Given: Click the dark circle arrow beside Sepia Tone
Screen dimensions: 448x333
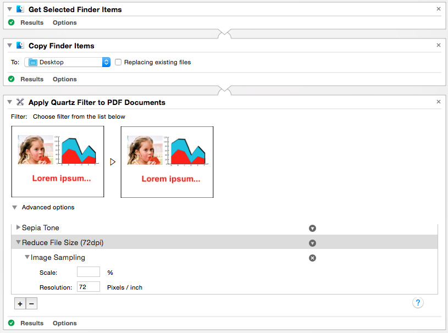Looking at the screenshot, I should pos(312,228).
